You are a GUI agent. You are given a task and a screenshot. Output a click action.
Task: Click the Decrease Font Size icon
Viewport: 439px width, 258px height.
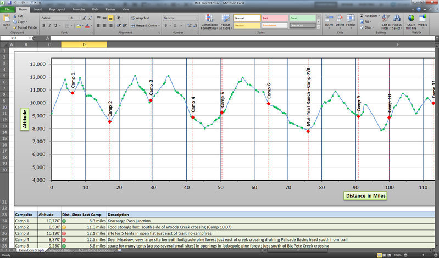pyautogui.click(x=90, y=18)
